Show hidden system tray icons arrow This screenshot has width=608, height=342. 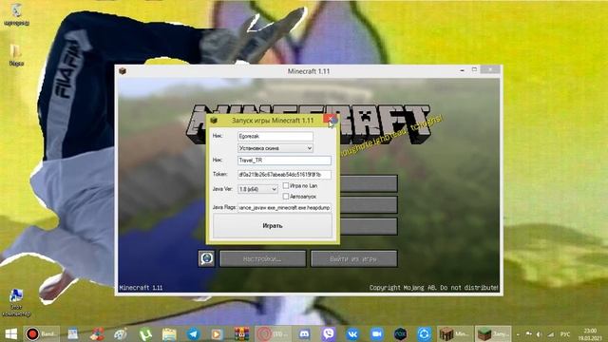pos(519,334)
